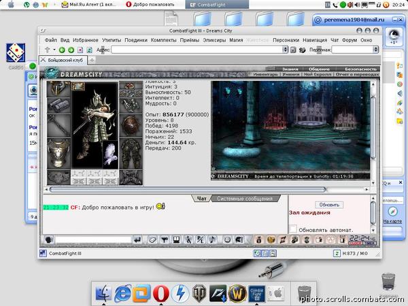Image resolution: width=408 pixels, height=306 pixels.
Task: Open the World of Tanks dock icon
Action: point(199,294)
